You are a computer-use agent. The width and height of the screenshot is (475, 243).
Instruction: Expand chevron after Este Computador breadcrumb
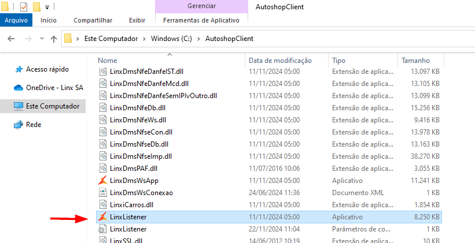(x=144, y=39)
